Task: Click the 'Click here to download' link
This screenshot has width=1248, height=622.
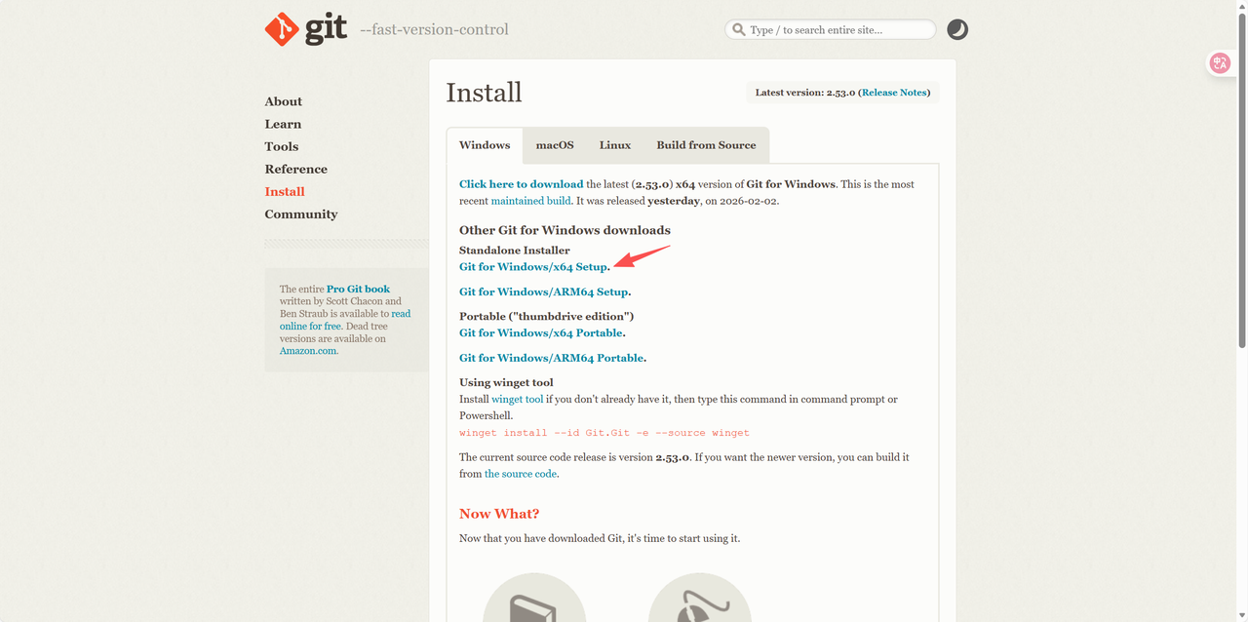Action: [521, 184]
